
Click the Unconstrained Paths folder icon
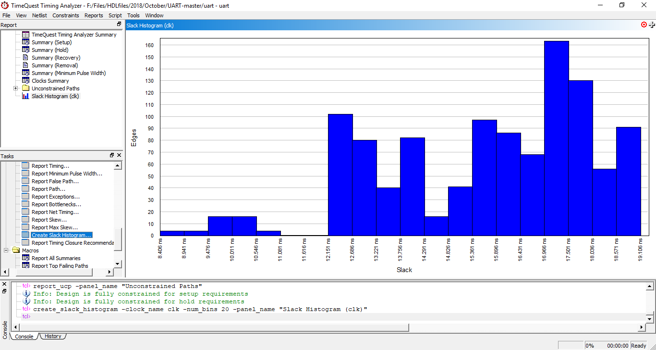click(25, 88)
